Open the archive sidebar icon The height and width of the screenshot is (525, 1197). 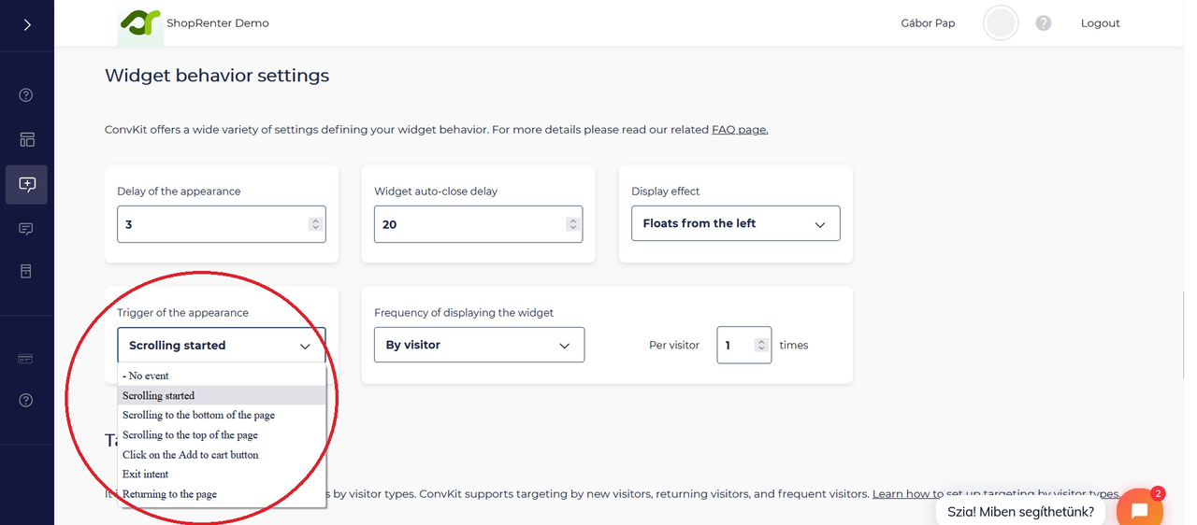tap(26, 271)
